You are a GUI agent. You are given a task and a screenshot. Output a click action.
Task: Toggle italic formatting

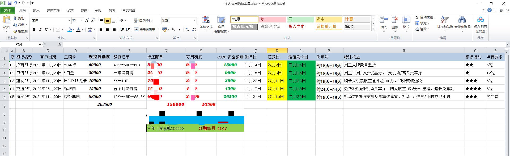click(40, 30)
